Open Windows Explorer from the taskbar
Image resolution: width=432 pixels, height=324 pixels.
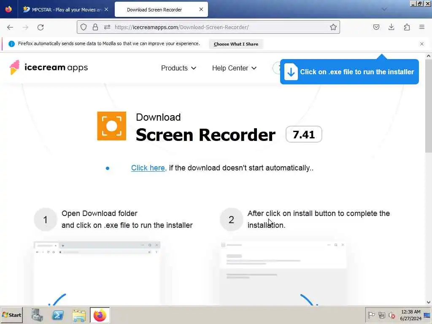click(x=79, y=315)
